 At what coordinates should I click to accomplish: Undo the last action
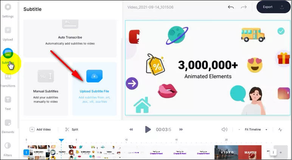[231, 7]
